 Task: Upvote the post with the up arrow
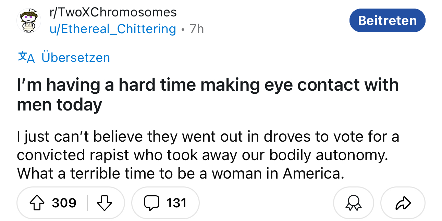tap(38, 203)
